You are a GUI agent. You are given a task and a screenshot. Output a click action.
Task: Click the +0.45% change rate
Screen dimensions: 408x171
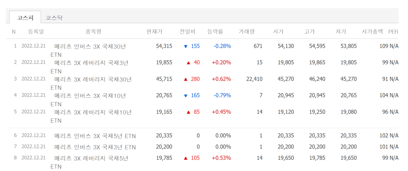[222, 112]
